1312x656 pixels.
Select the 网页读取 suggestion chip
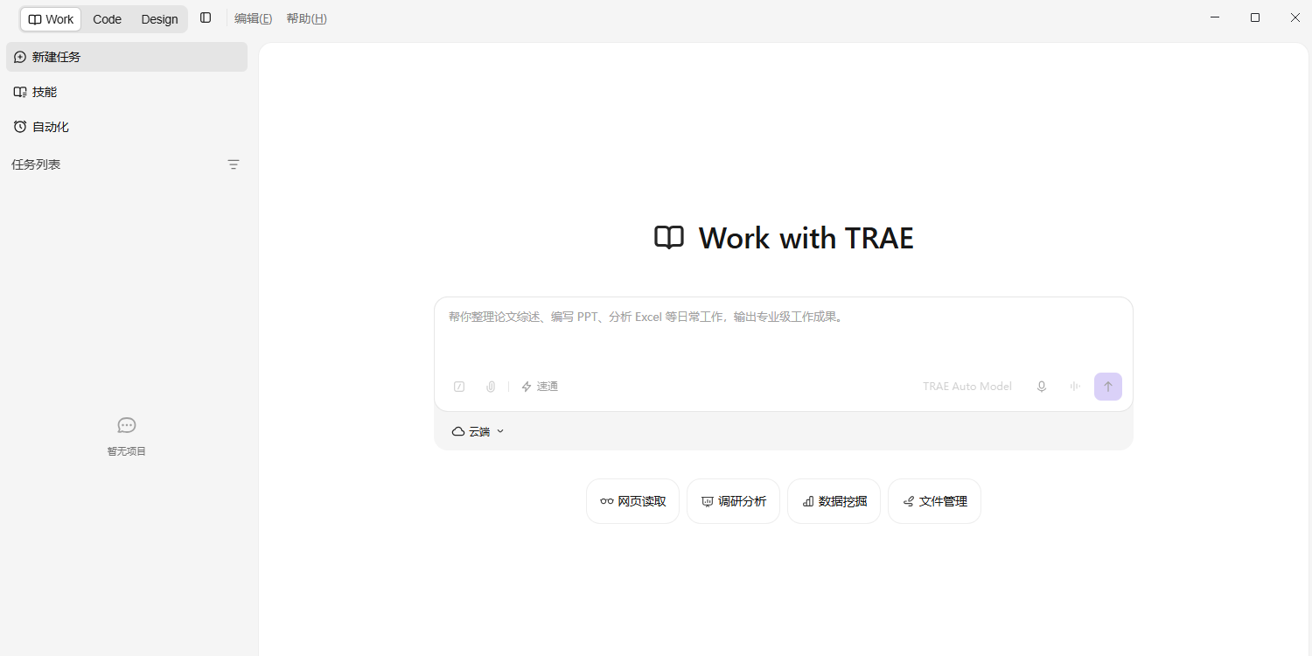632,501
